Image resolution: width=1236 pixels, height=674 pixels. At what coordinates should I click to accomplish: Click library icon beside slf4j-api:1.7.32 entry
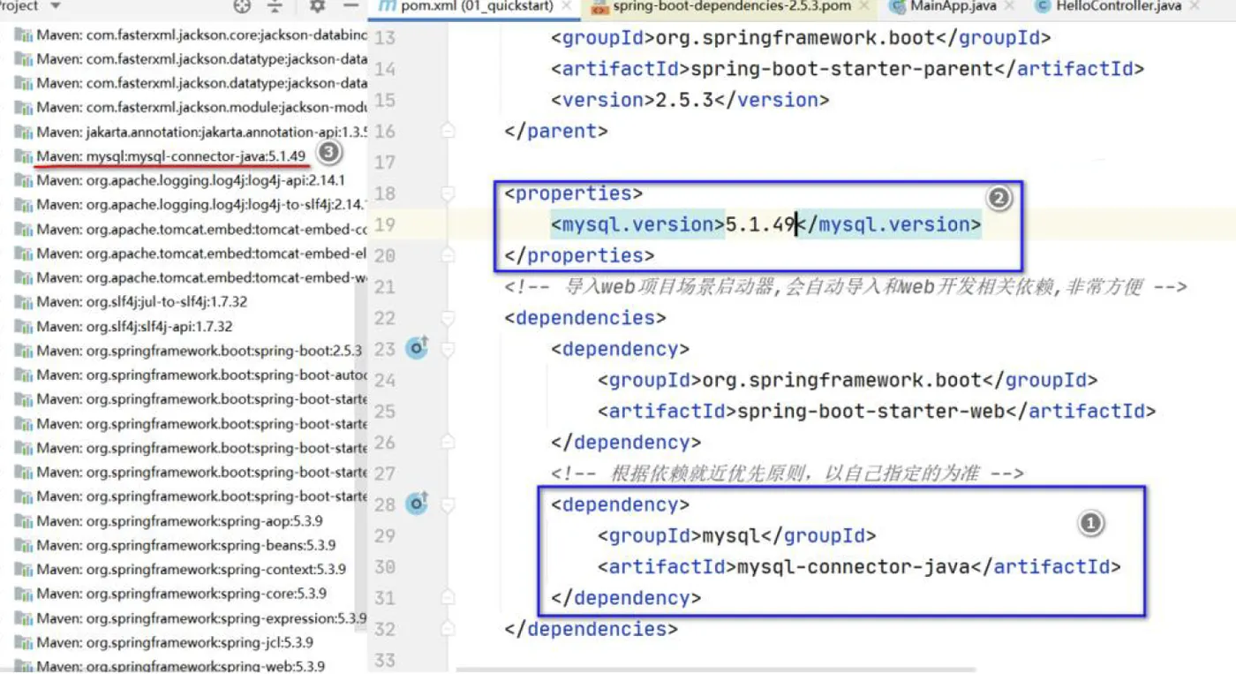pos(23,327)
